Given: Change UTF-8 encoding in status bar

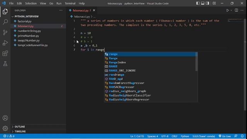Looking at the screenshot, I should (x=165, y=136).
